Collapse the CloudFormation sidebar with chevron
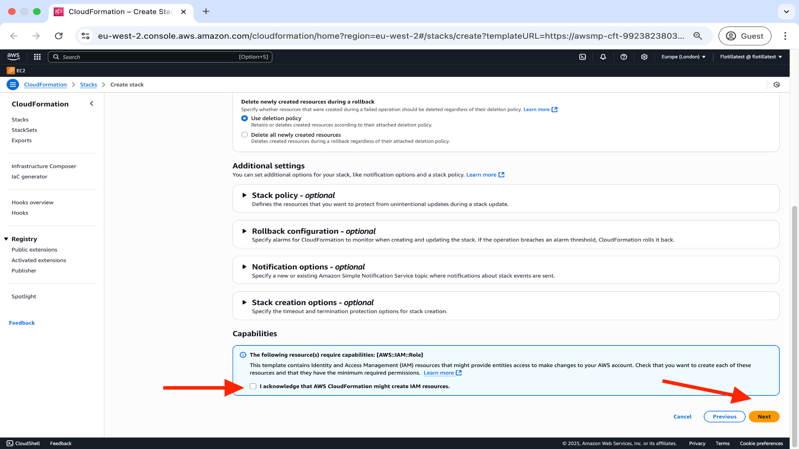The height and width of the screenshot is (449, 799). pyautogui.click(x=92, y=104)
